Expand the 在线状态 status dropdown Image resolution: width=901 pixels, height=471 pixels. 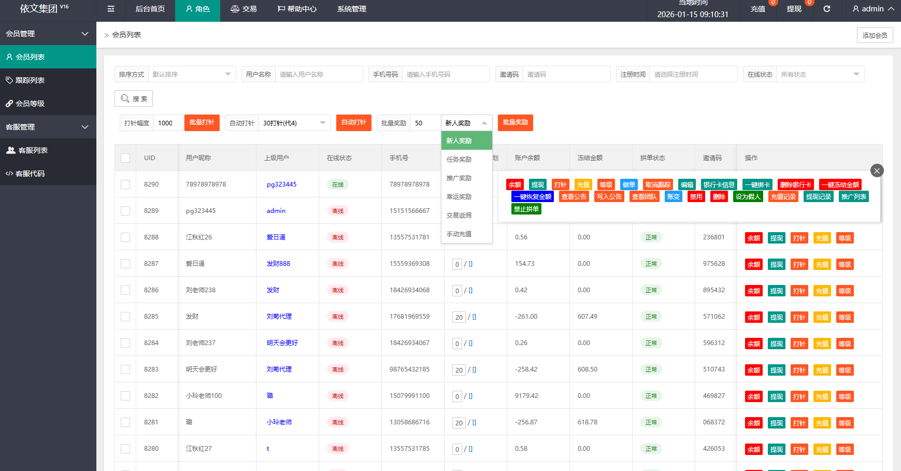coord(820,74)
